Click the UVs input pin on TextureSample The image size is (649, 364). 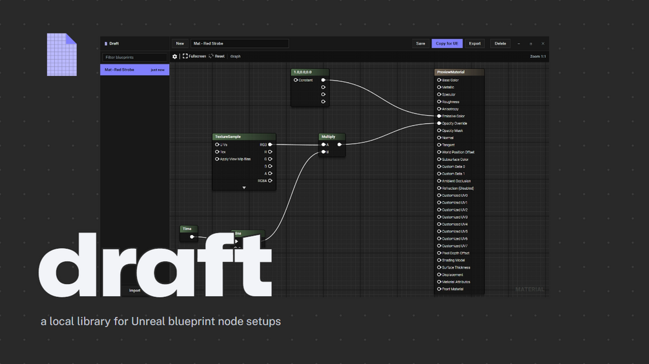tap(217, 145)
